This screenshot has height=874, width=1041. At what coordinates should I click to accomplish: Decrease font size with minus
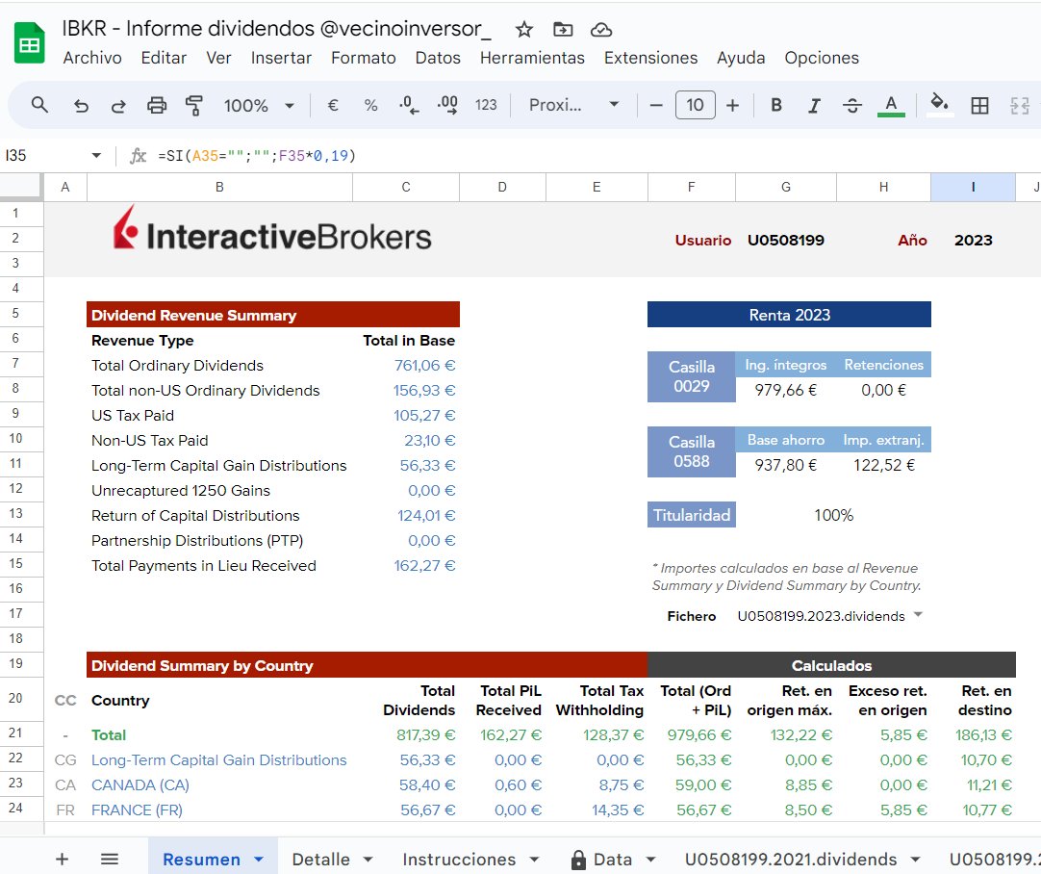click(x=656, y=105)
